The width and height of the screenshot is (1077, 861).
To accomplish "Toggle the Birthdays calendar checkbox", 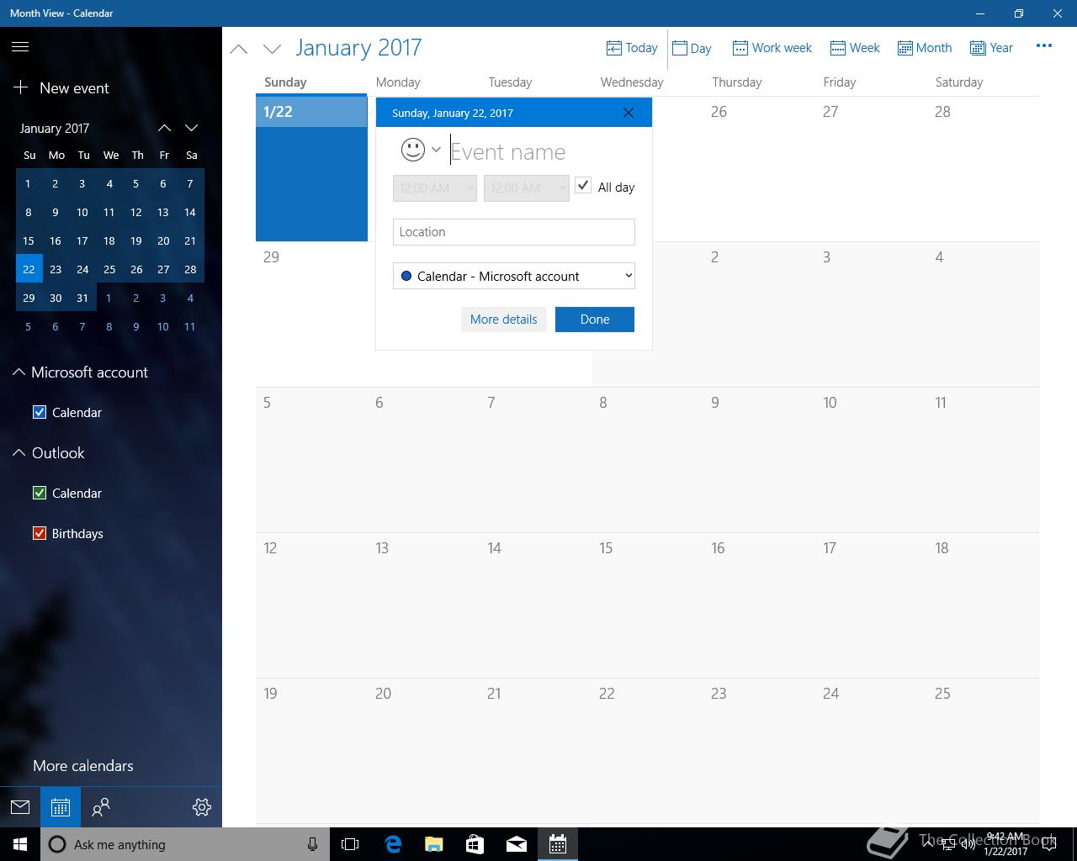I will [x=40, y=533].
